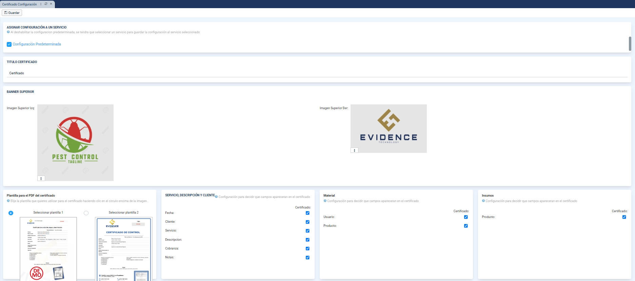Click the "Cobranza:" field label
This screenshot has height=281, width=635.
pos(172,248)
